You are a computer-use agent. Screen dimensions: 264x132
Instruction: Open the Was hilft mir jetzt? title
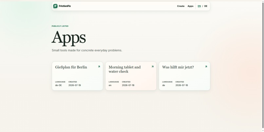click(178, 67)
